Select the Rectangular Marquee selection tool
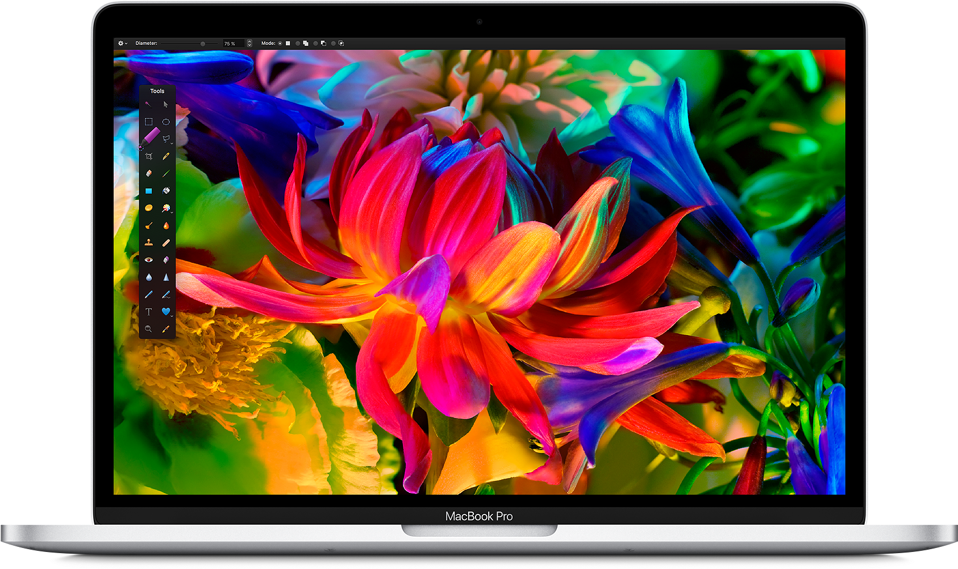 click(x=148, y=122)
